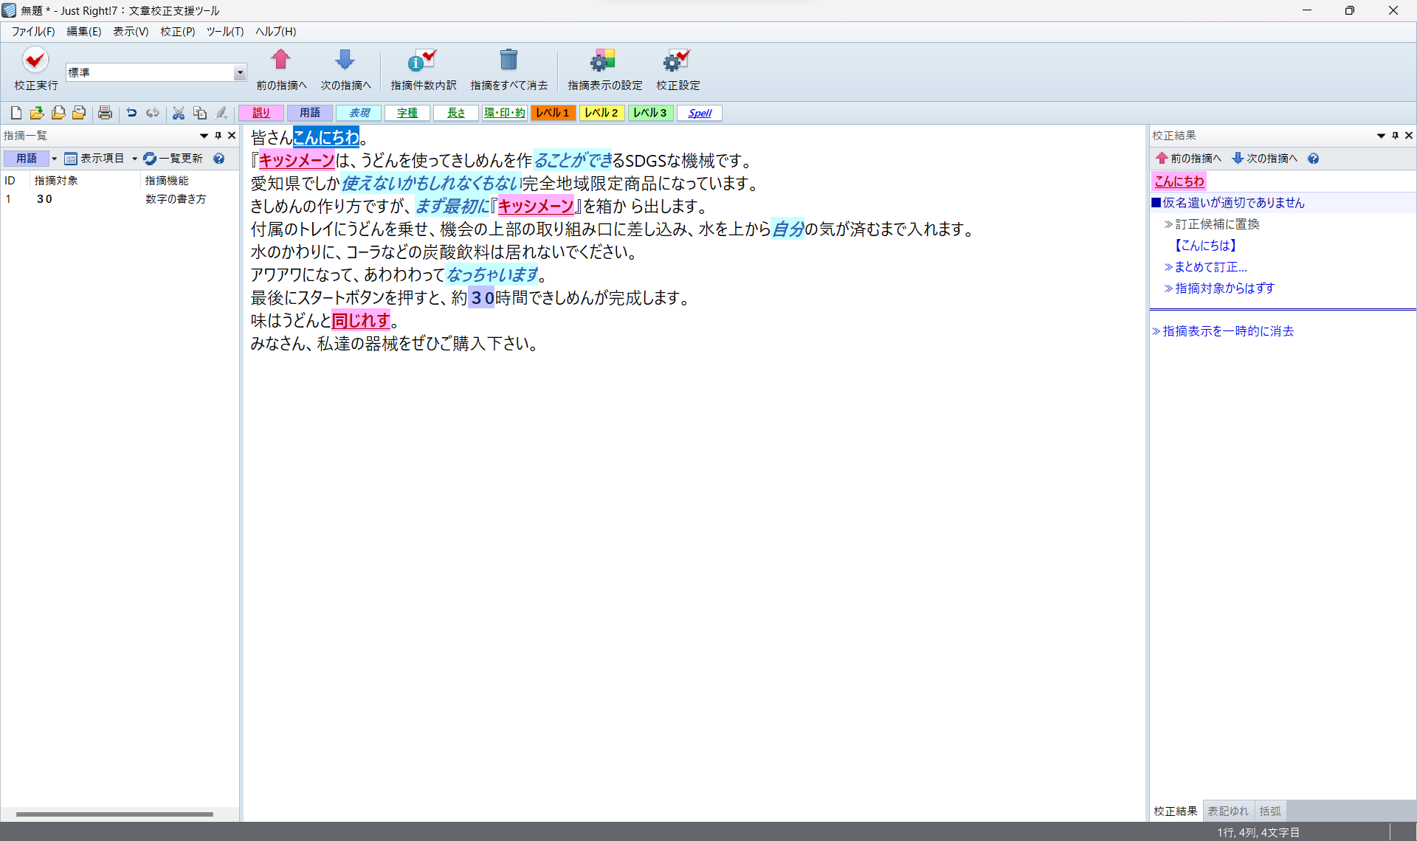The width and height of the screenshot is (1417, 841).
Task: Click the undo arrow icon
Action: 131,113
